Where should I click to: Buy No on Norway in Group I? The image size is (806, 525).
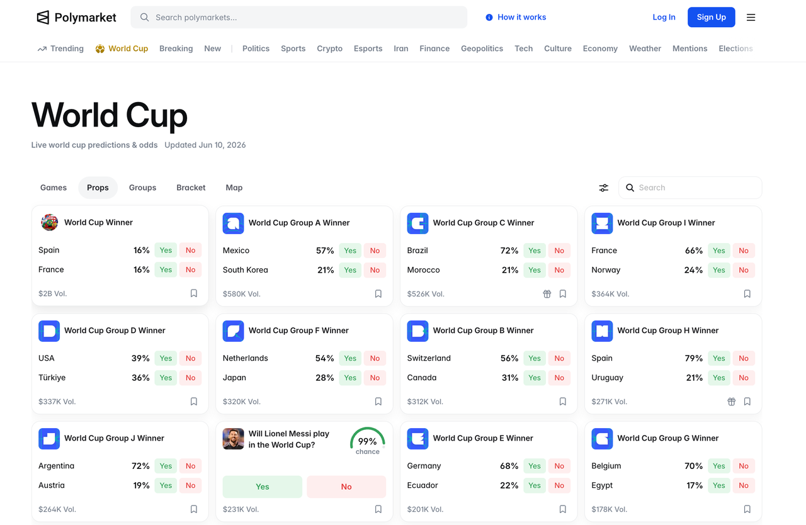(x=744, y=270)
